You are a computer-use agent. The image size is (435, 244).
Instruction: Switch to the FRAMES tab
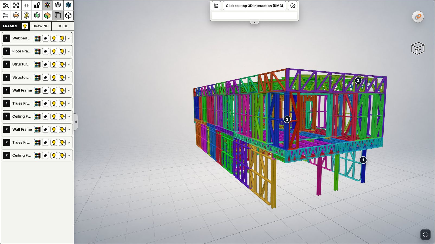coord(10,26)
